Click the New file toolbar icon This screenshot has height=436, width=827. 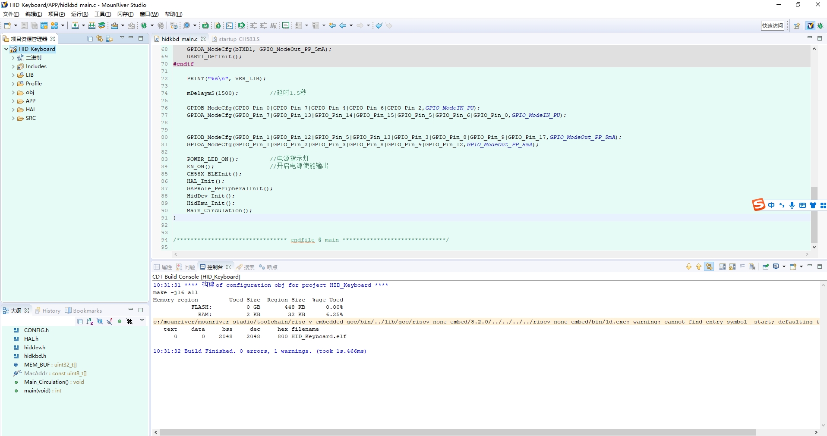click(x=7, y=26)
